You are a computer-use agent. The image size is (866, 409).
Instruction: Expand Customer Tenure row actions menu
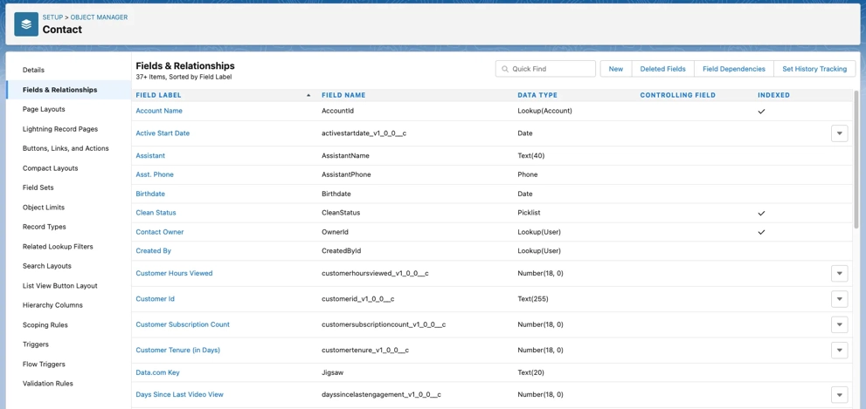[839, 351]
